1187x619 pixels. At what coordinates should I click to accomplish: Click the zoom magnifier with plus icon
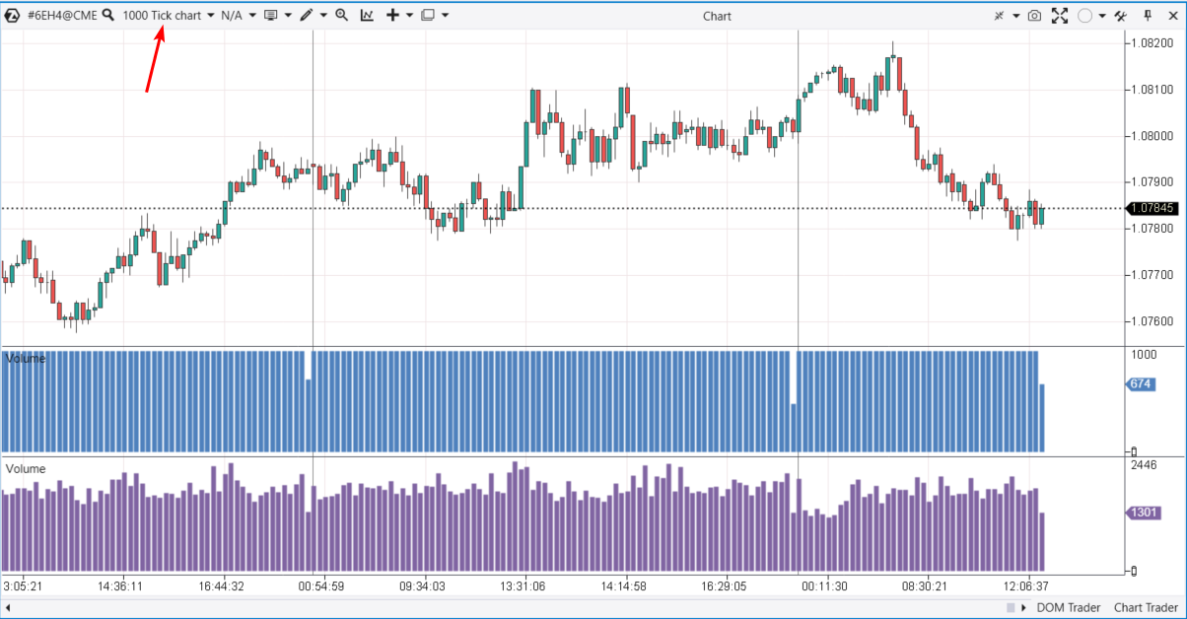click(342, 16)
